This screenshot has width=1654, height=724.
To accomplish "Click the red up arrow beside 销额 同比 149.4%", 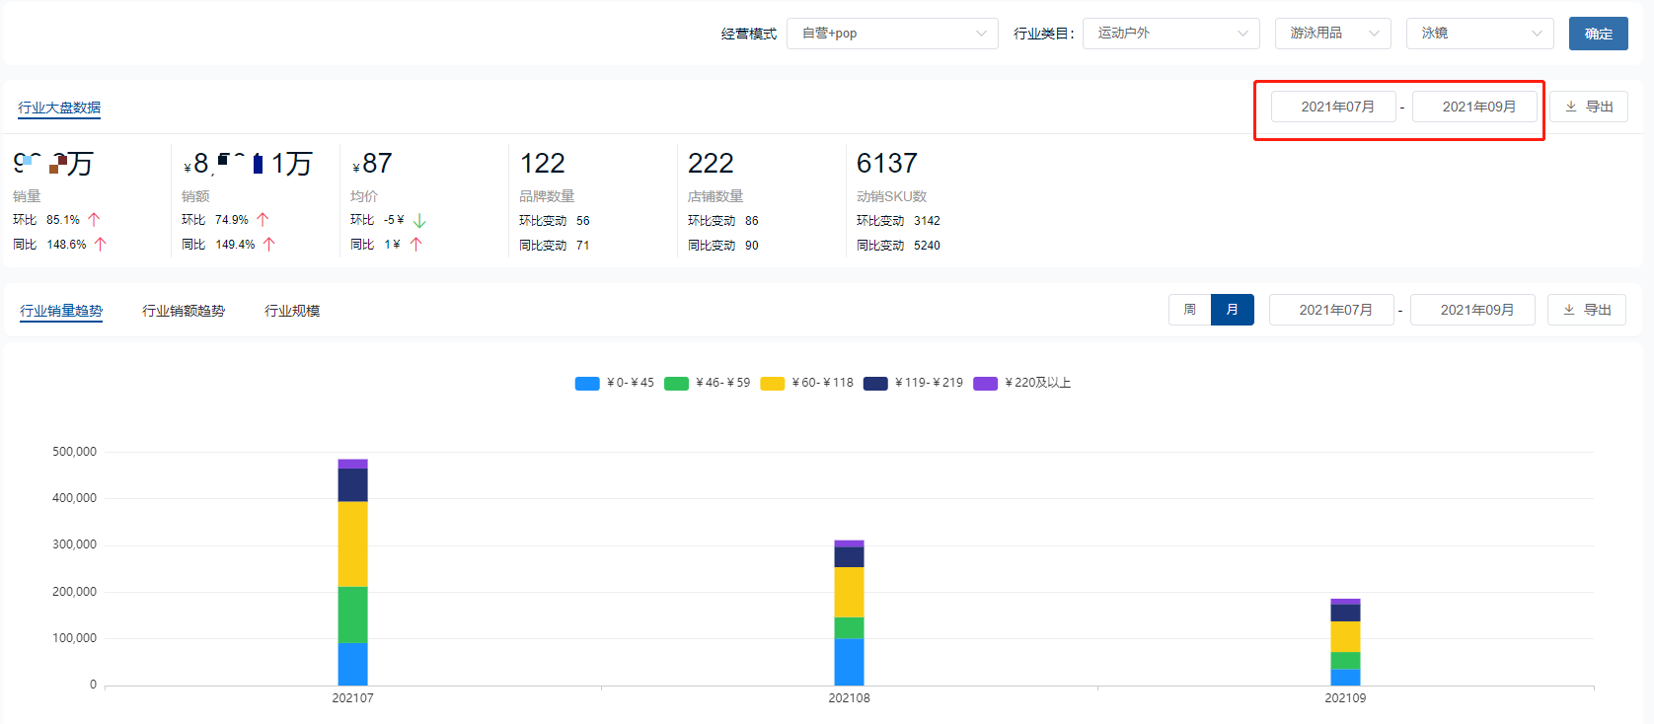I will (x=268, y=245).
